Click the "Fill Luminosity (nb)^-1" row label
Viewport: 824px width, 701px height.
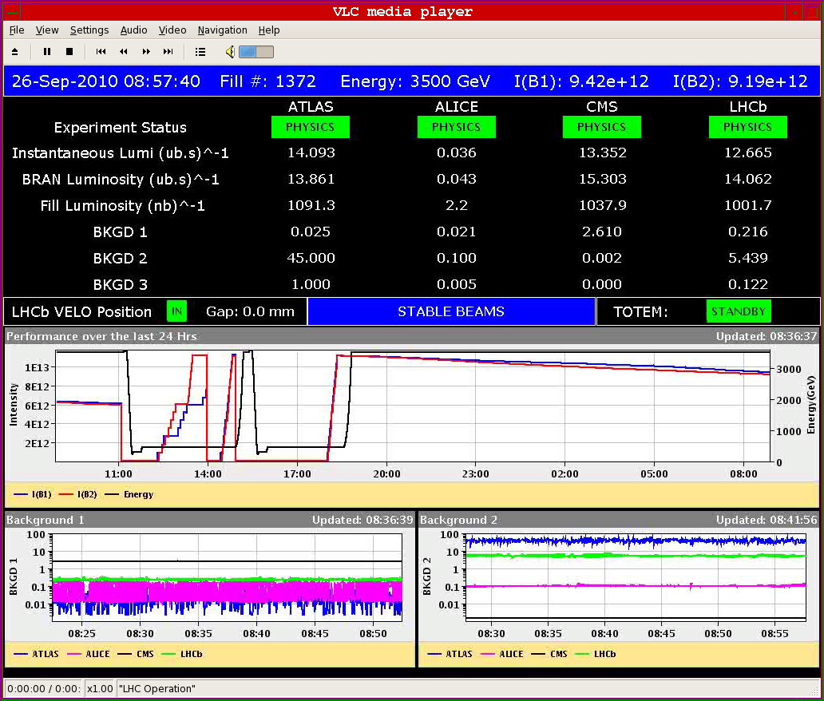[122, 205]
